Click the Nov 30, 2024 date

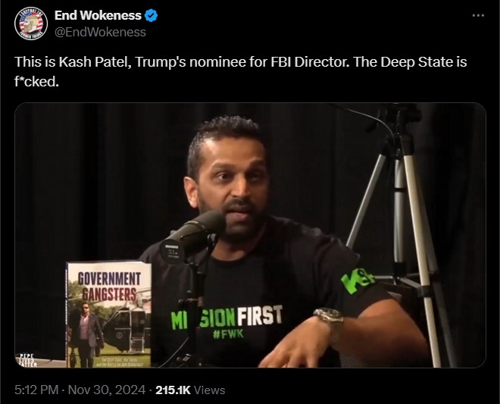pos(107,390)
